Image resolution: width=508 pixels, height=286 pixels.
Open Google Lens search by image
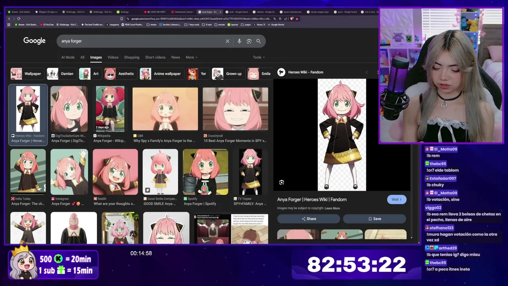249,41
